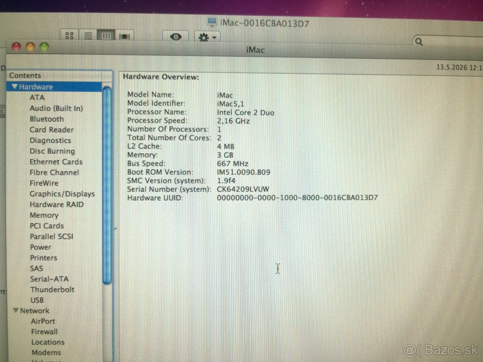Click the Hardware UUID value

(297, 197)
